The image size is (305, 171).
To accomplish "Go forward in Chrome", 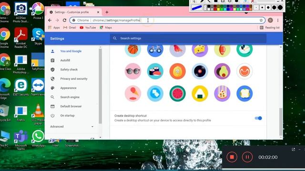I will [57, 20].
